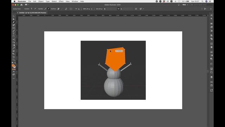Open macOS Spotlight search icon
The height and width of the screenshot is (127, 225).
pyautogui.click(x=202, y=1)
